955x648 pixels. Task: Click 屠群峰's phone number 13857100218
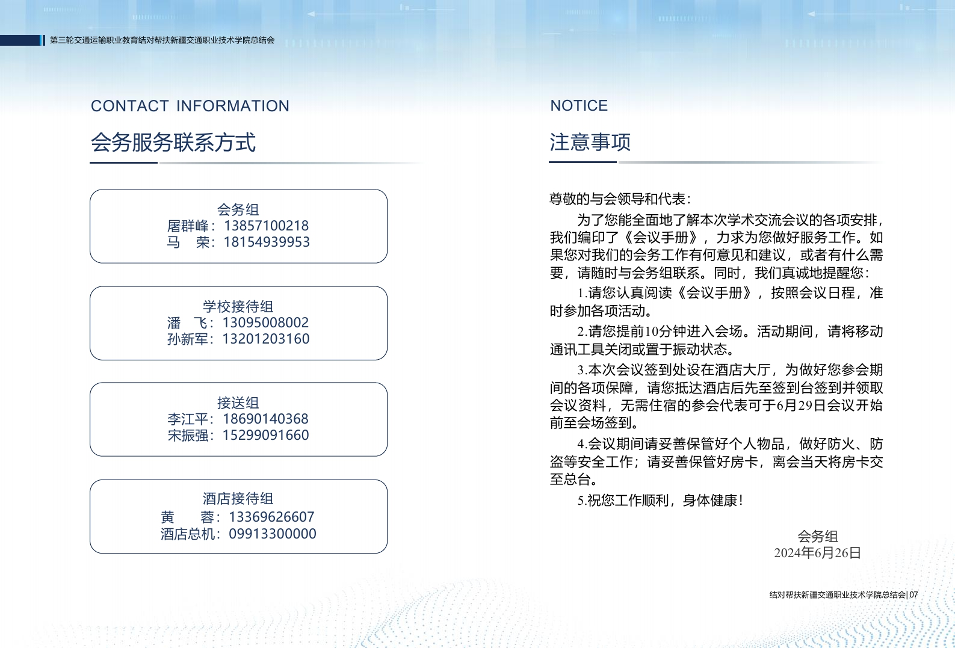pos(266,226)
